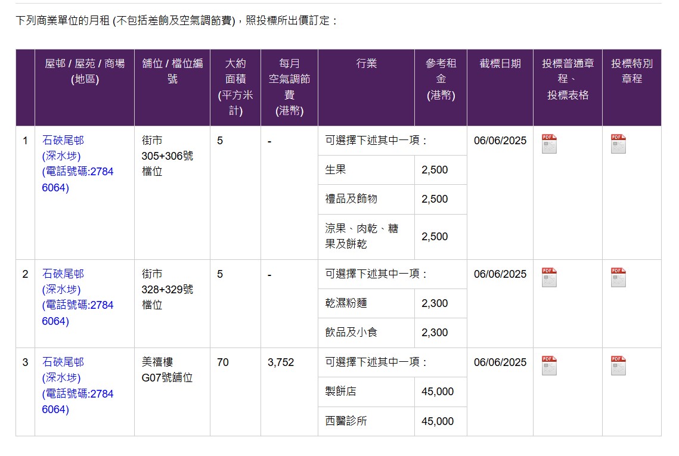Screen dimensions: 679x456
Task: Open special tender conditions PDF for 328+329號檔位
Action: (618, 277)
